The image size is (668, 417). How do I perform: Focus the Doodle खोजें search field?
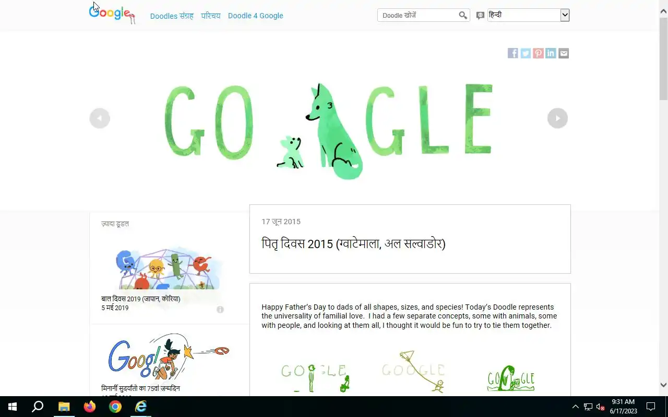pos(418,16)
